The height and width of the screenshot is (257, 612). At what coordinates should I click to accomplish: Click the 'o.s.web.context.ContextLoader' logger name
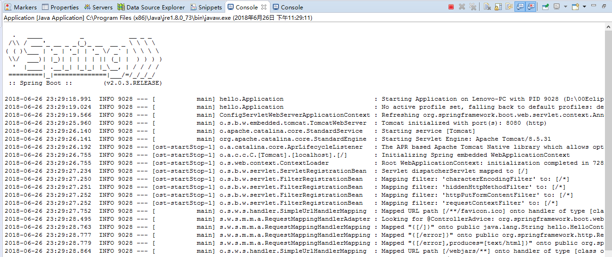pyautogui.click(x=274, y=163)
